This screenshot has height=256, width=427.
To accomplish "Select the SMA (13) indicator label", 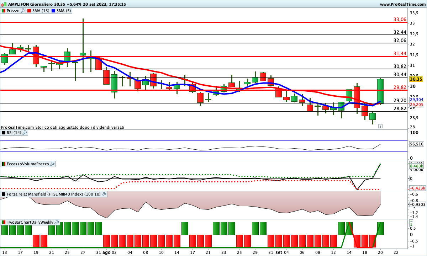I will (x=41, y=11).
